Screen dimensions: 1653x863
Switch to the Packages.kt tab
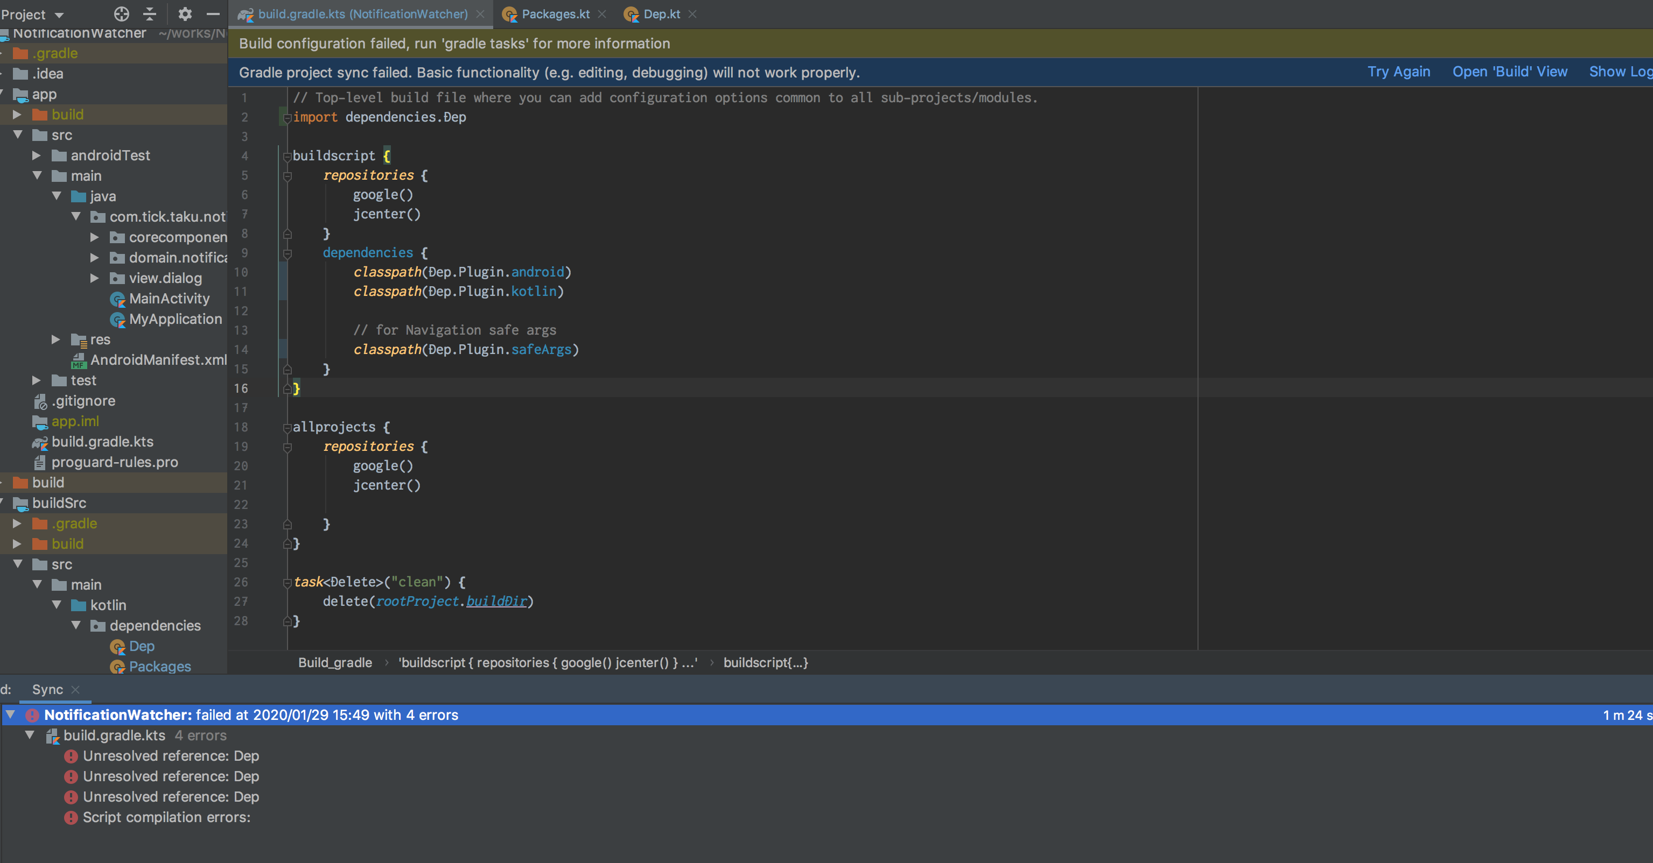555,14
